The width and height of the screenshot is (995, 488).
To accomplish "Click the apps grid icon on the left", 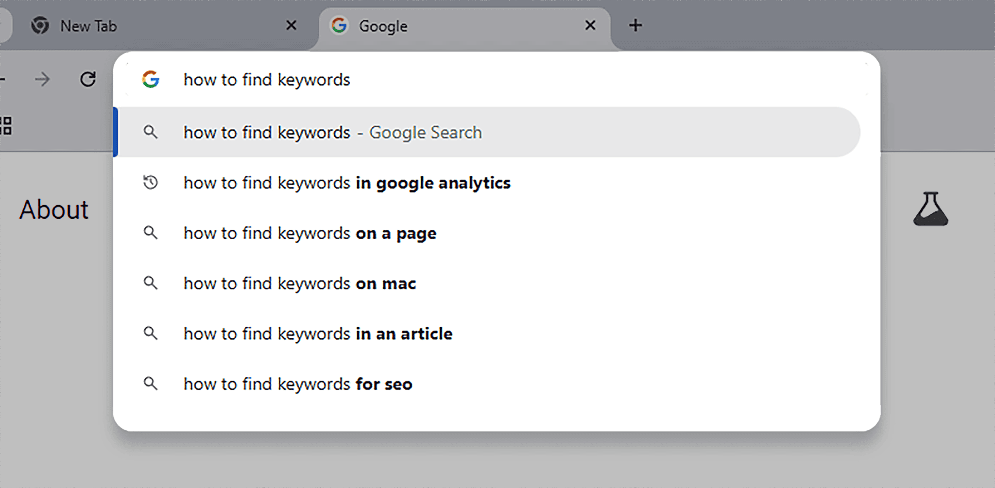I will [5, 125].
